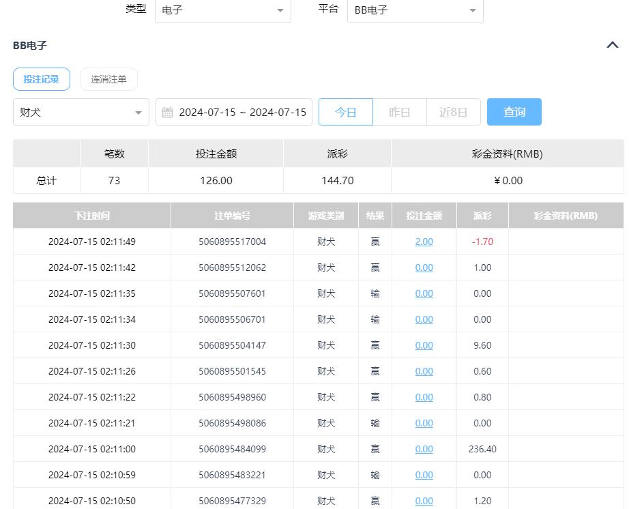The height and width of the screenshot is (509, 629).
Task: Expand the 财犬 game selection dropdown
Action: [81, 113]
